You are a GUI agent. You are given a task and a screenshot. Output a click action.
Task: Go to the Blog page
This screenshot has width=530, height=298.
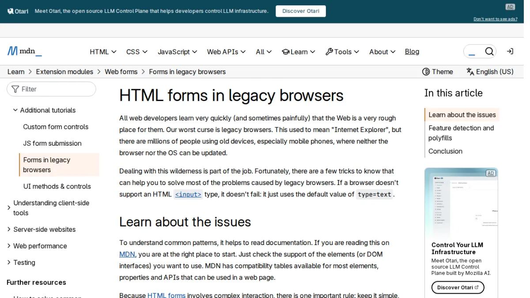pyautogui.click(x=412, y=52)
